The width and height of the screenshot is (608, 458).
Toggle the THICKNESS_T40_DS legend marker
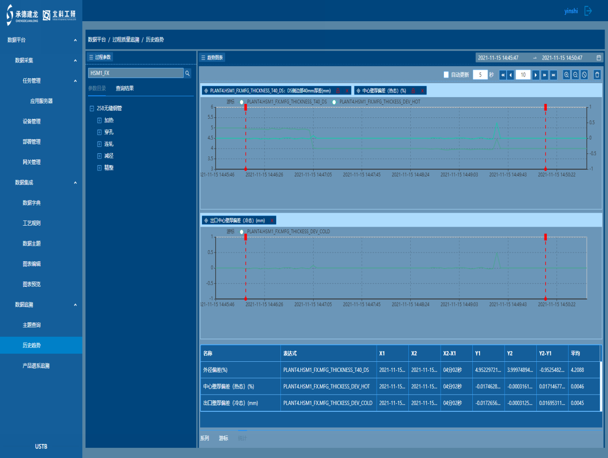point(242,102)
